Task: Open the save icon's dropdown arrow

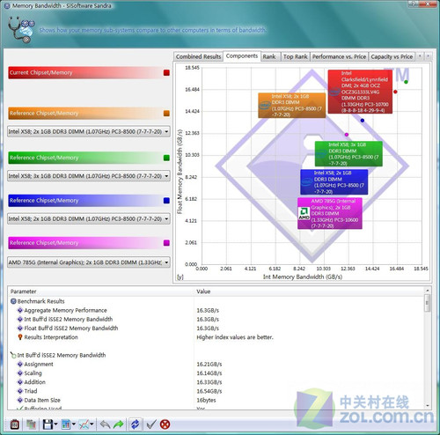Action: [x=55, y=424]
